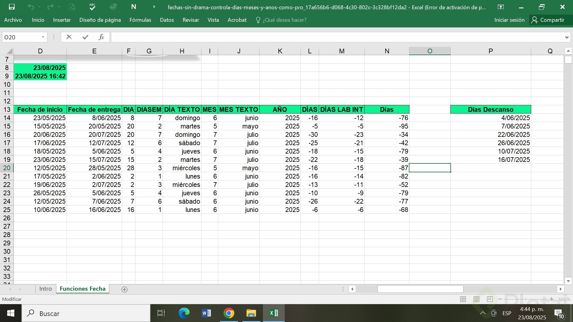Open Microsoft Edge from the taskbar
Image resolution: width=573 pixels, height=322 pixels.
(x=184, y=313)
